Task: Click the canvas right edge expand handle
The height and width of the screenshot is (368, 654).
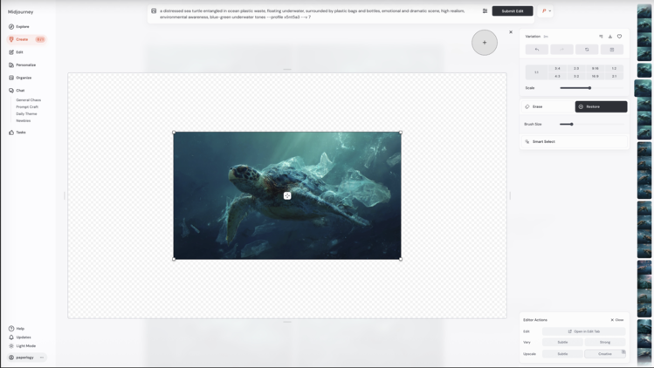Action: [510, 195]
